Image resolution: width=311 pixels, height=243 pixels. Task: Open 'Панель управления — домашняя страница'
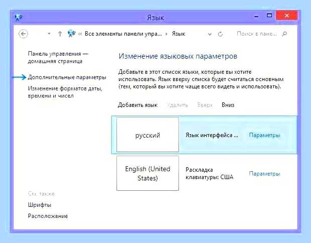tap(58, 57)
